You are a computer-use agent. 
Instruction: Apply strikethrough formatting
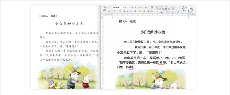point(124,11)
